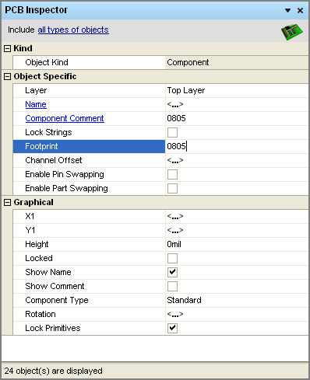The height and width of the screenshot is (380, 310).
Task: Click the Y1 value field
Action: pyautogui.click(x=237, y=230)
